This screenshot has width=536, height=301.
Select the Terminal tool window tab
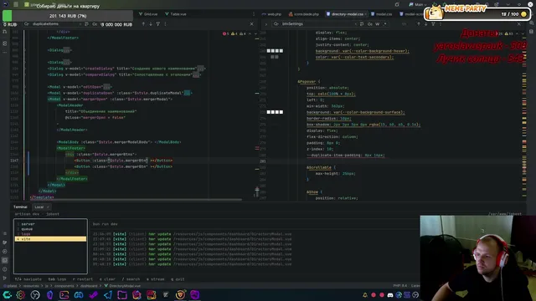pyautogui.click(x=20, y=207)
